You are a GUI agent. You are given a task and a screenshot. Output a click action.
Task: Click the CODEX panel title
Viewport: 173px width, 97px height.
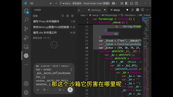38,10
